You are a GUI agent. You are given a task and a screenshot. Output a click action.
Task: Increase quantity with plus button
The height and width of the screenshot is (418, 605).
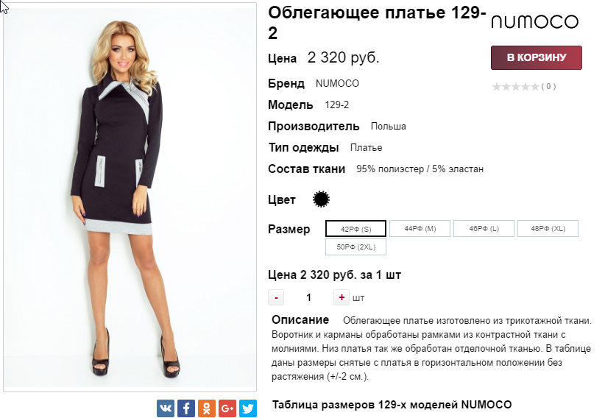pyautogui.click(x=342, y=297)
